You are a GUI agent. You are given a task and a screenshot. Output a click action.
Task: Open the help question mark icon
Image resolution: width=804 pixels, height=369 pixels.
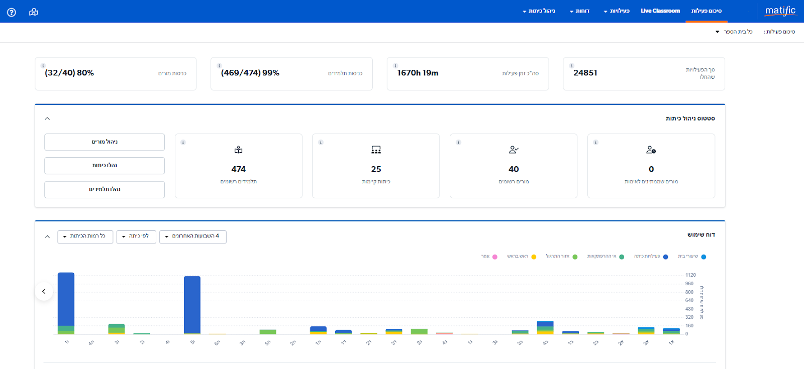pyautogui.click(x=11, y=12)
